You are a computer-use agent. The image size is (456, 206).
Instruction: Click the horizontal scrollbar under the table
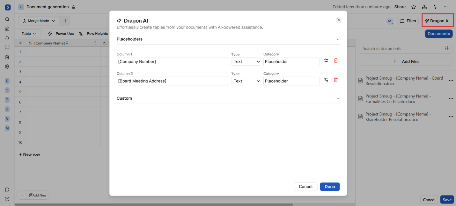pyautogui.click(x=154, y=205)
